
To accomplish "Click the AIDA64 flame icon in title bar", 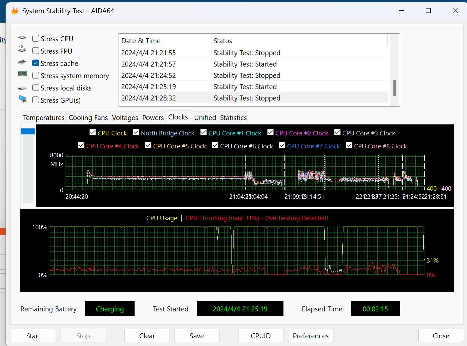I will [x=15, y=11].
